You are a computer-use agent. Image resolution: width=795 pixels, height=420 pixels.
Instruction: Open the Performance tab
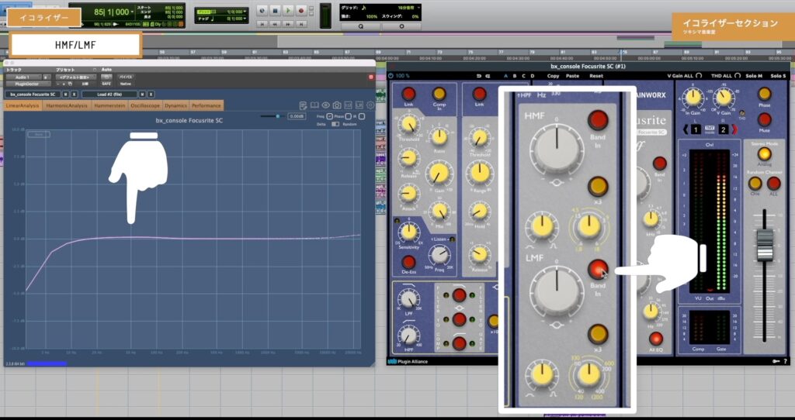(207, 105)
